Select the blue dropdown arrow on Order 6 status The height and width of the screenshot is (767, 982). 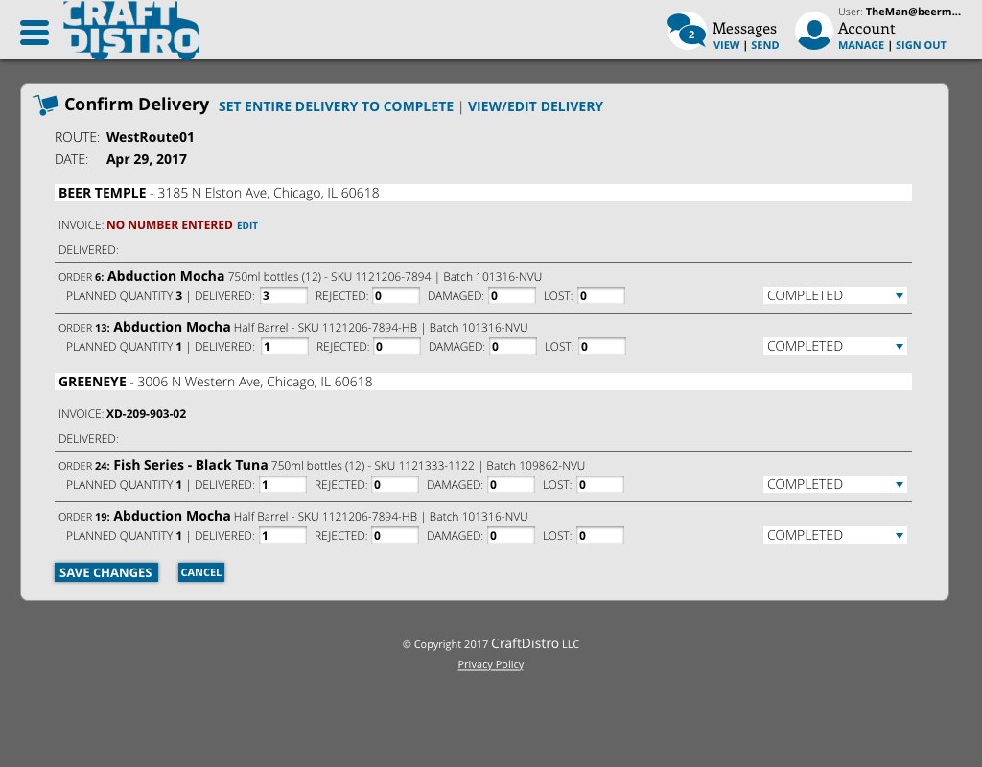(899, 295)
